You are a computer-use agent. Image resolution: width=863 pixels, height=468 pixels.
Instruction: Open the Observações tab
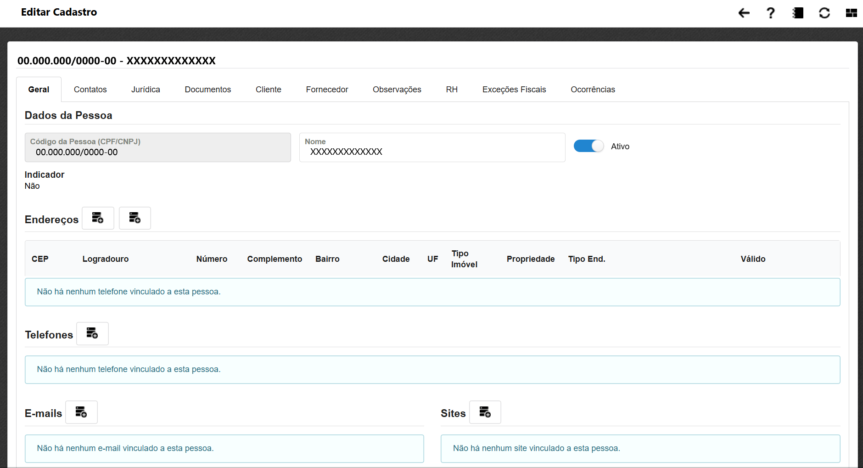(x=397, y=90)
